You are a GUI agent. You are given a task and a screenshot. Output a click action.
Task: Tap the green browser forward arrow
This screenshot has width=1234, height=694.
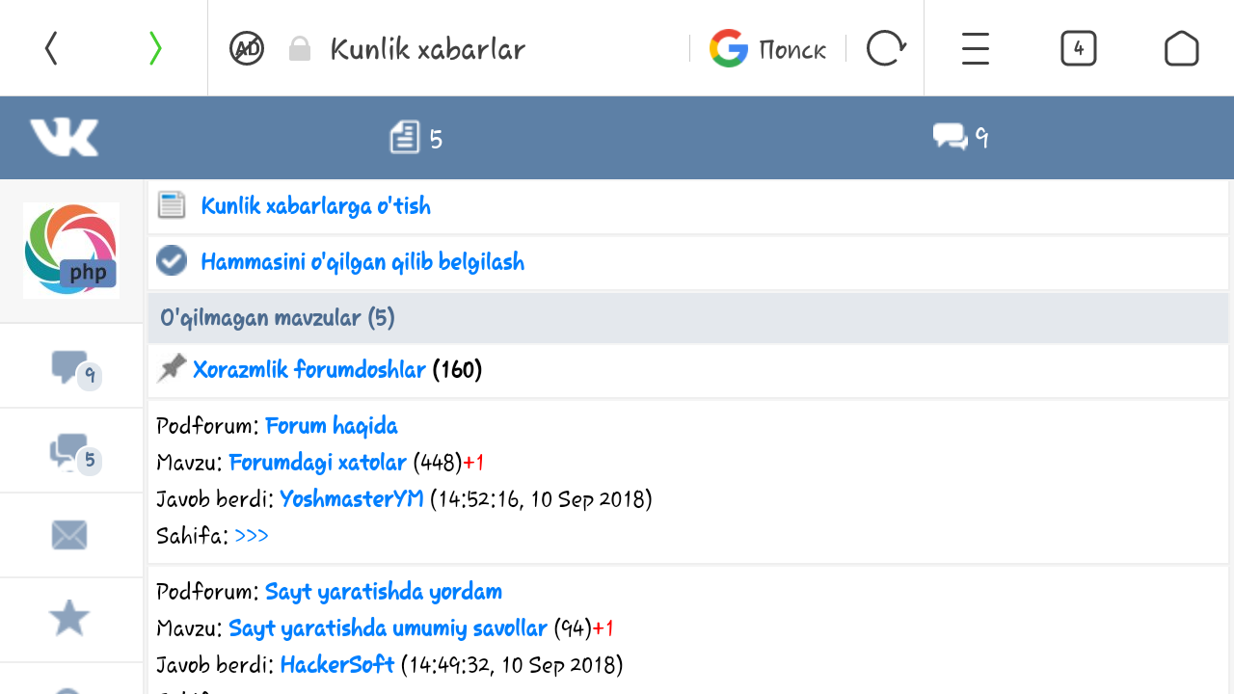pos(154,48)
